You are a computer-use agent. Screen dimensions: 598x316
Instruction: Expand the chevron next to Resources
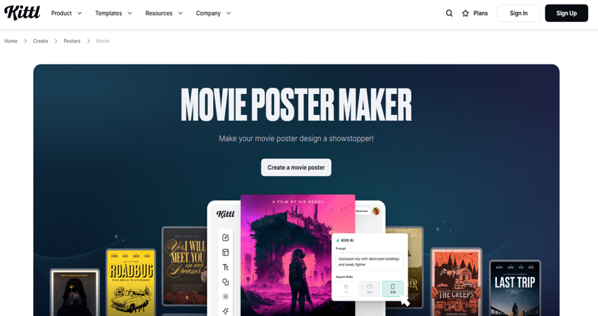181,13
